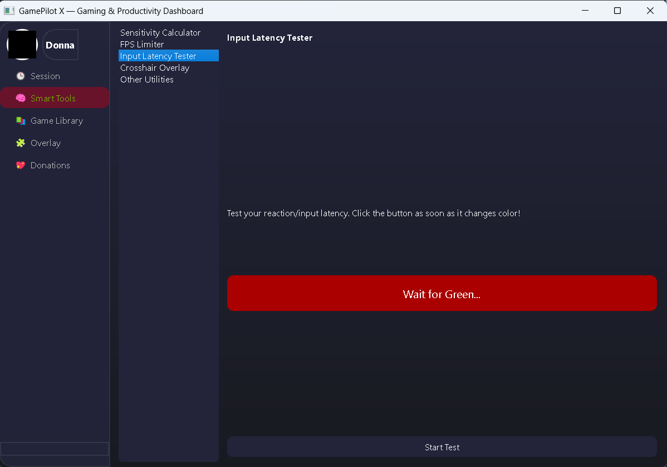The image size is (667, 467).
Task: Click the Donna username button
Action: (x=60, y=45)
